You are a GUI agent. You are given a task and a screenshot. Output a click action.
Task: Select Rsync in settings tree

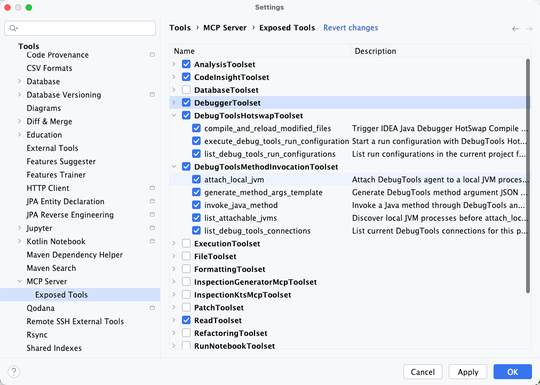tap(37, 335)
